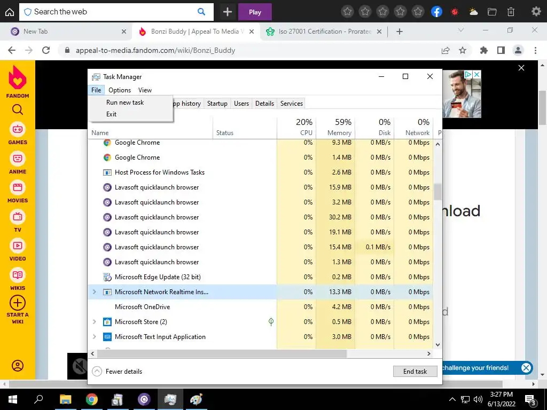Expand the Microsoft Network Realtime Ins... row
Image resolution: width=547 pixels, height=410 pixels.
point(94,292)
